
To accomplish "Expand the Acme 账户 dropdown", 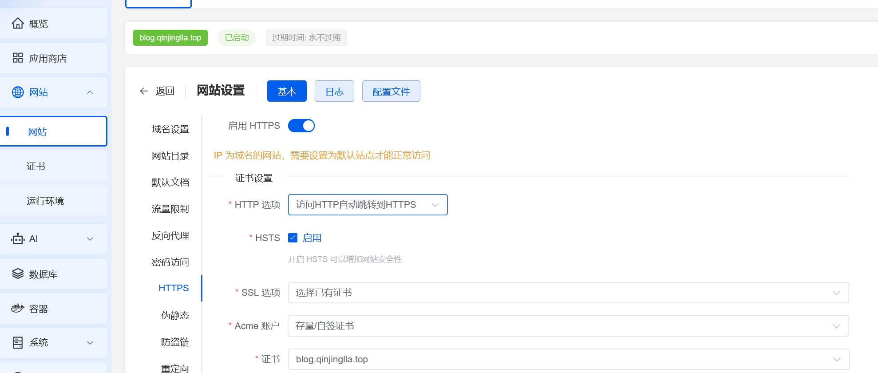I will click(568, 326).
